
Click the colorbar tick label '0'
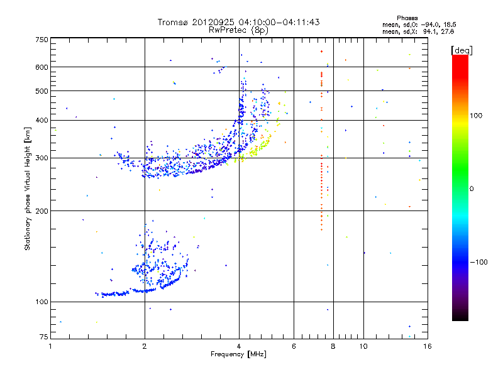(472, 189)
